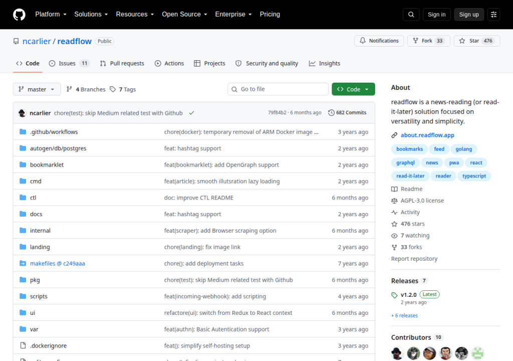Click the commit history clock icon

pos(331,113)
